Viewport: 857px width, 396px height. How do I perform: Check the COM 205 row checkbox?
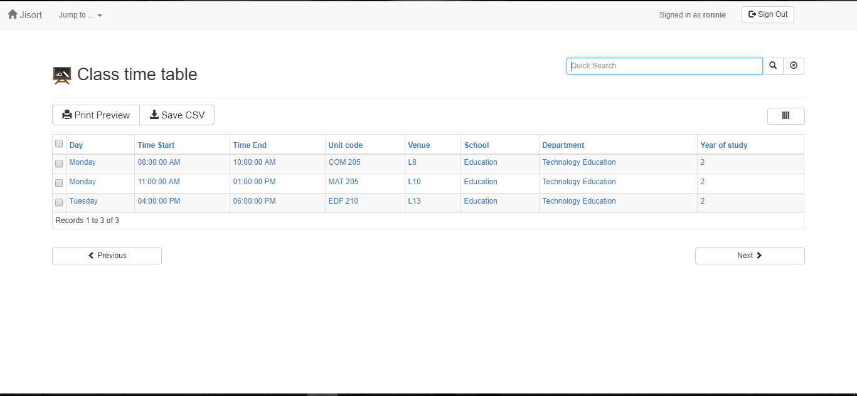(x=59, y=164)
